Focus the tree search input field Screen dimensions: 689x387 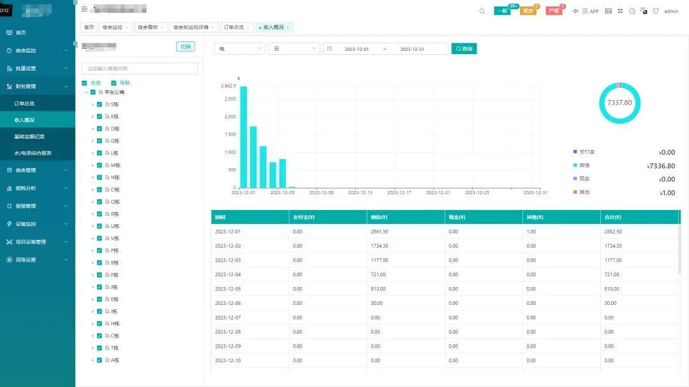[140, 68]
